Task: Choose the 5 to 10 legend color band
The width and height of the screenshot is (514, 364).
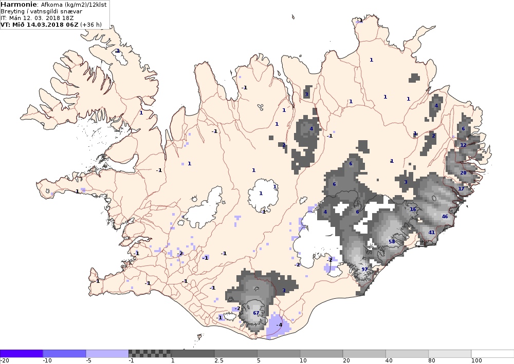Action: (279, 354)
